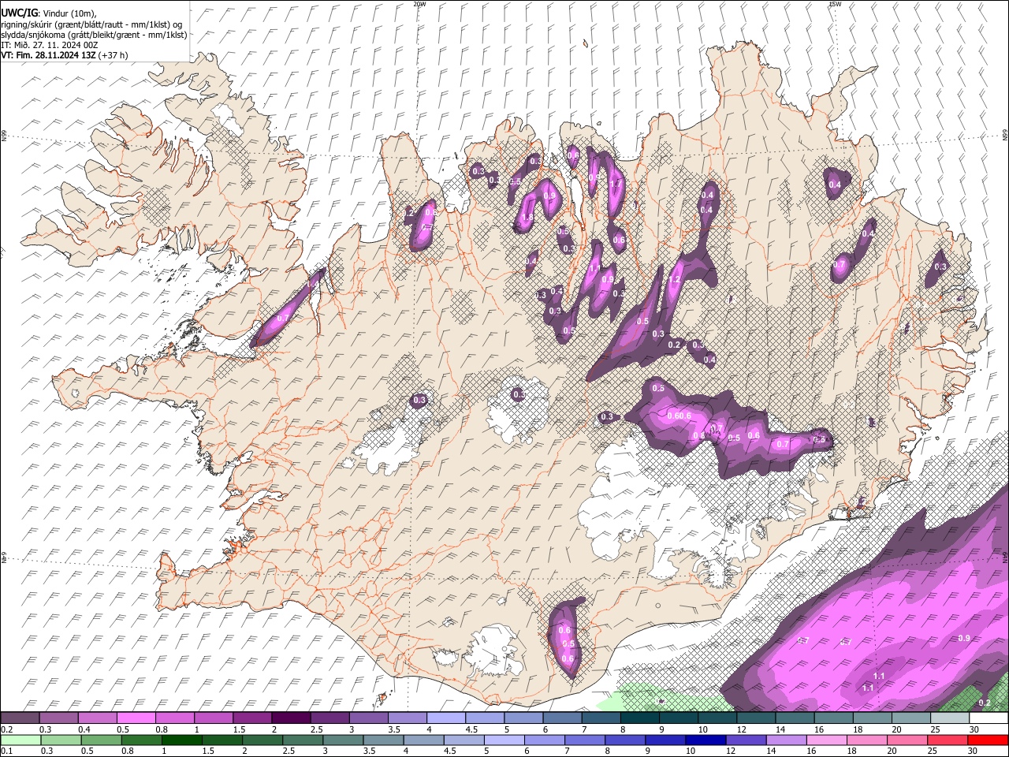1009x757 pixels.
Task: Click the bold UWC/IG title text
Action: pyautogui.click(x=20, y=13)
